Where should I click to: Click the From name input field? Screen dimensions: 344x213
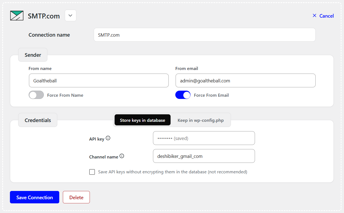point(99,80)
